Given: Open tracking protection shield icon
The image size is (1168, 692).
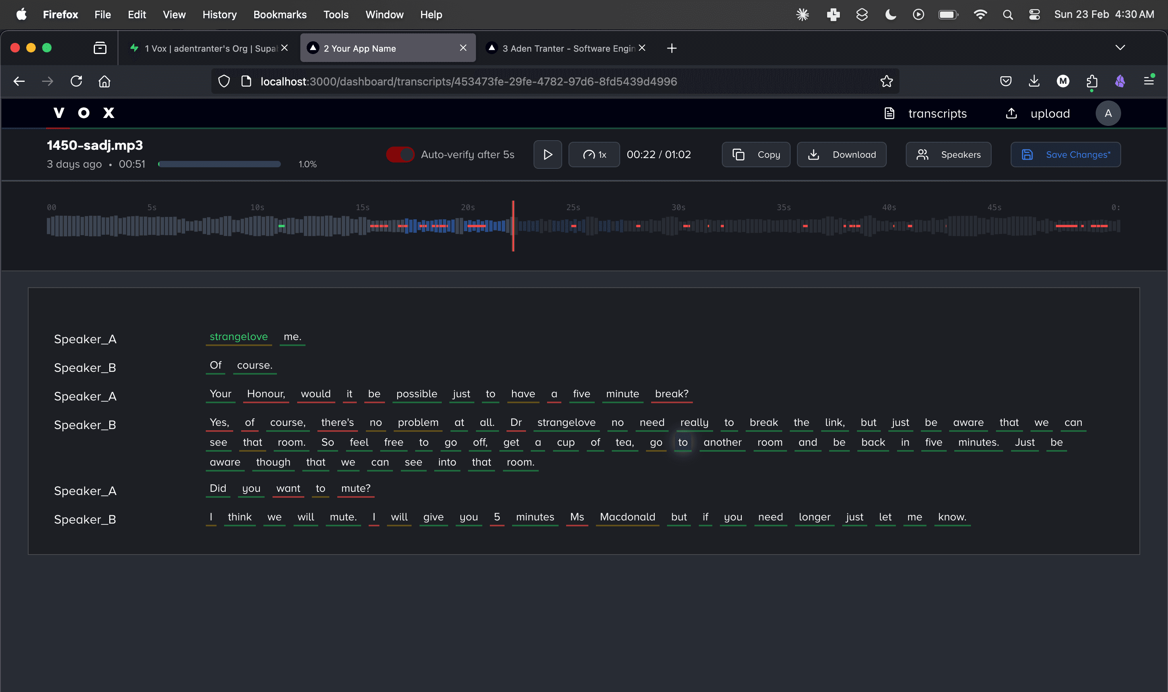Looking at the screenshot, I should point(224,81).
